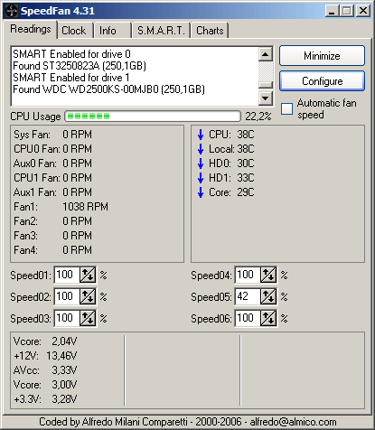Click the Fan4 0 RPM reading
The width and height of the screenshot is (375, 430).
point(52,250)
